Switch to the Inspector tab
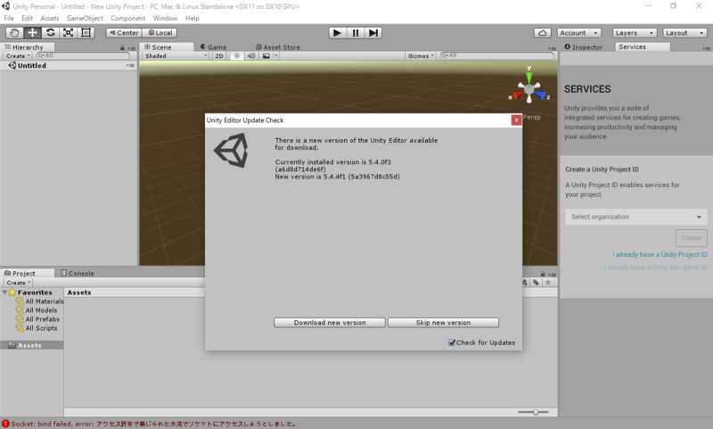Viewport: 713px width, 429px height. pyautogui.click(x=584, y=47)
